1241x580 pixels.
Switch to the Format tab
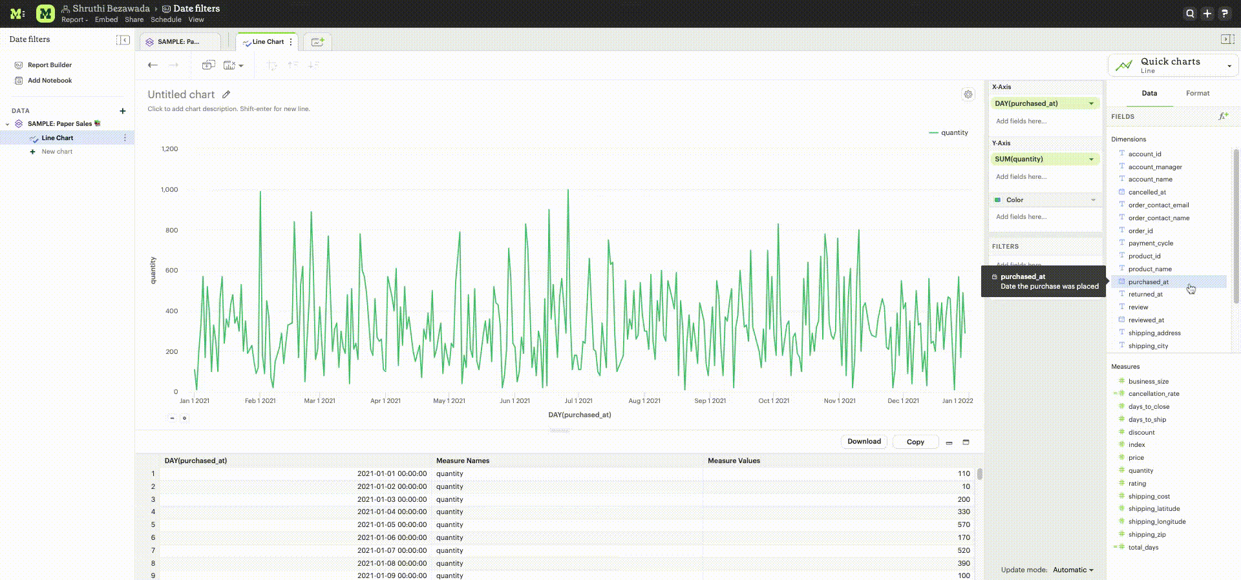pyautogui.click(x=1197, y=93)
